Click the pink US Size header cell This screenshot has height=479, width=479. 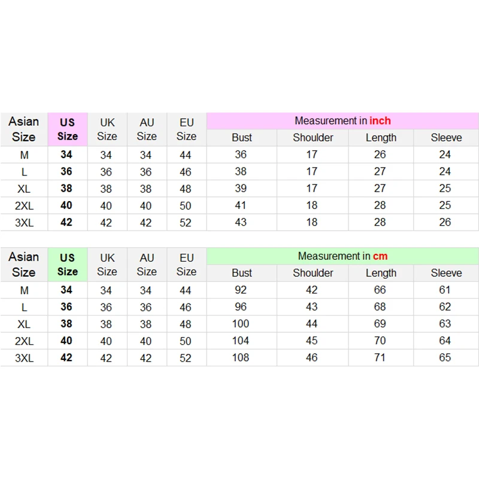[68, 129]
